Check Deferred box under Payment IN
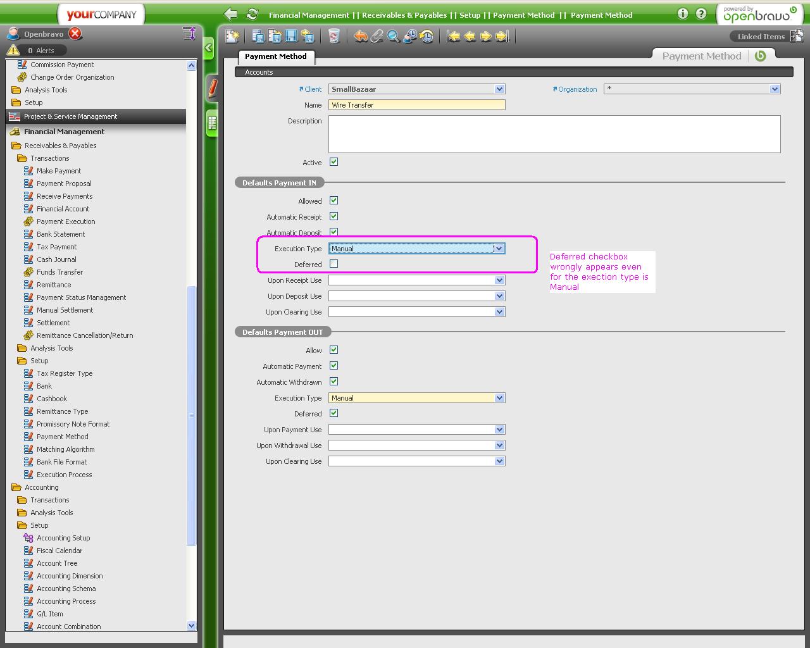The image size is (810, 648). click(333, 264)
